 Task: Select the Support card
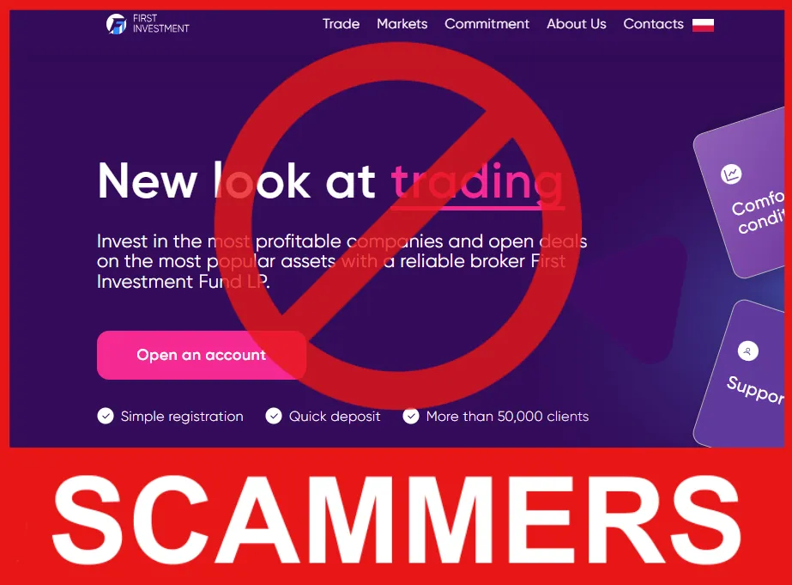point(739,375)
